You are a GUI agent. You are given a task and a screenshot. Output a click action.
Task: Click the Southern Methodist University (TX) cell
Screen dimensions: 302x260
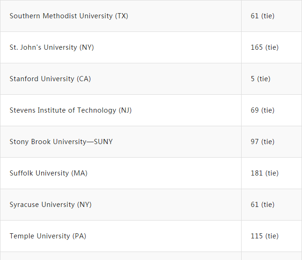pyautogui.click(x=69, y=16)
